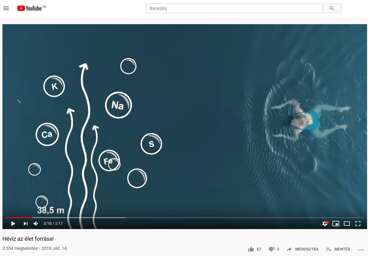The width and height of the screenshot is (368, 256).
Task: Click the search magnifier button
Action: pyautogui.click(x=332, y=8)
